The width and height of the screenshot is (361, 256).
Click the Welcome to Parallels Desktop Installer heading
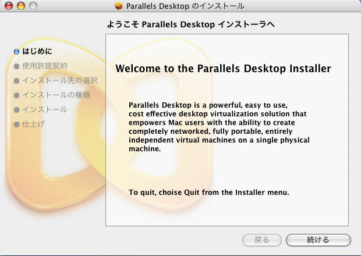(x=223, y=69)
